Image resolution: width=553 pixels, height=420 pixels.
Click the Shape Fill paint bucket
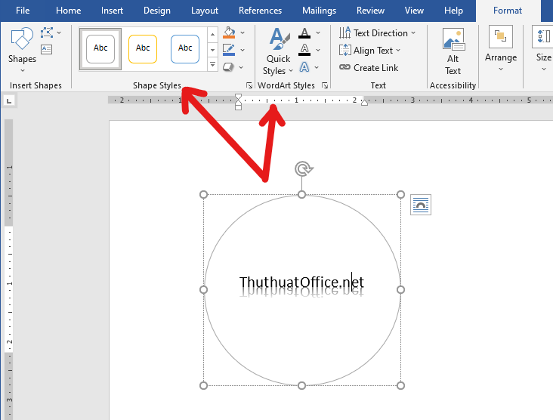click(x=230, y=33)
